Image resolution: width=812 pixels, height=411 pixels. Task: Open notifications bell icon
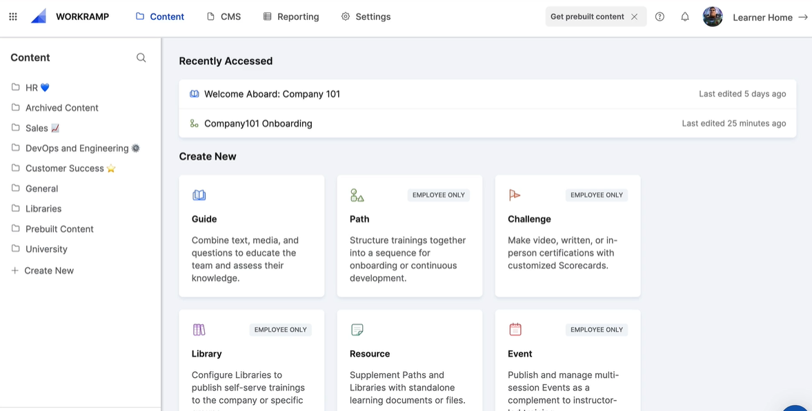(684, 17)
